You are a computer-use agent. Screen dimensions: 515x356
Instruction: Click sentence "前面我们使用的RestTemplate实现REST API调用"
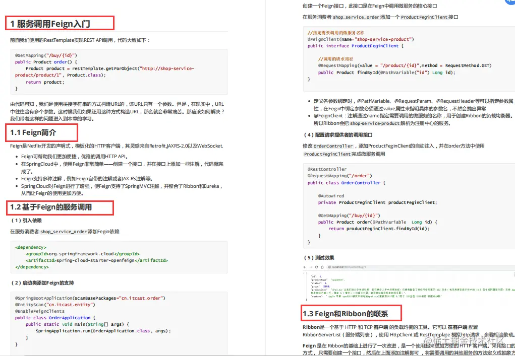80,40
